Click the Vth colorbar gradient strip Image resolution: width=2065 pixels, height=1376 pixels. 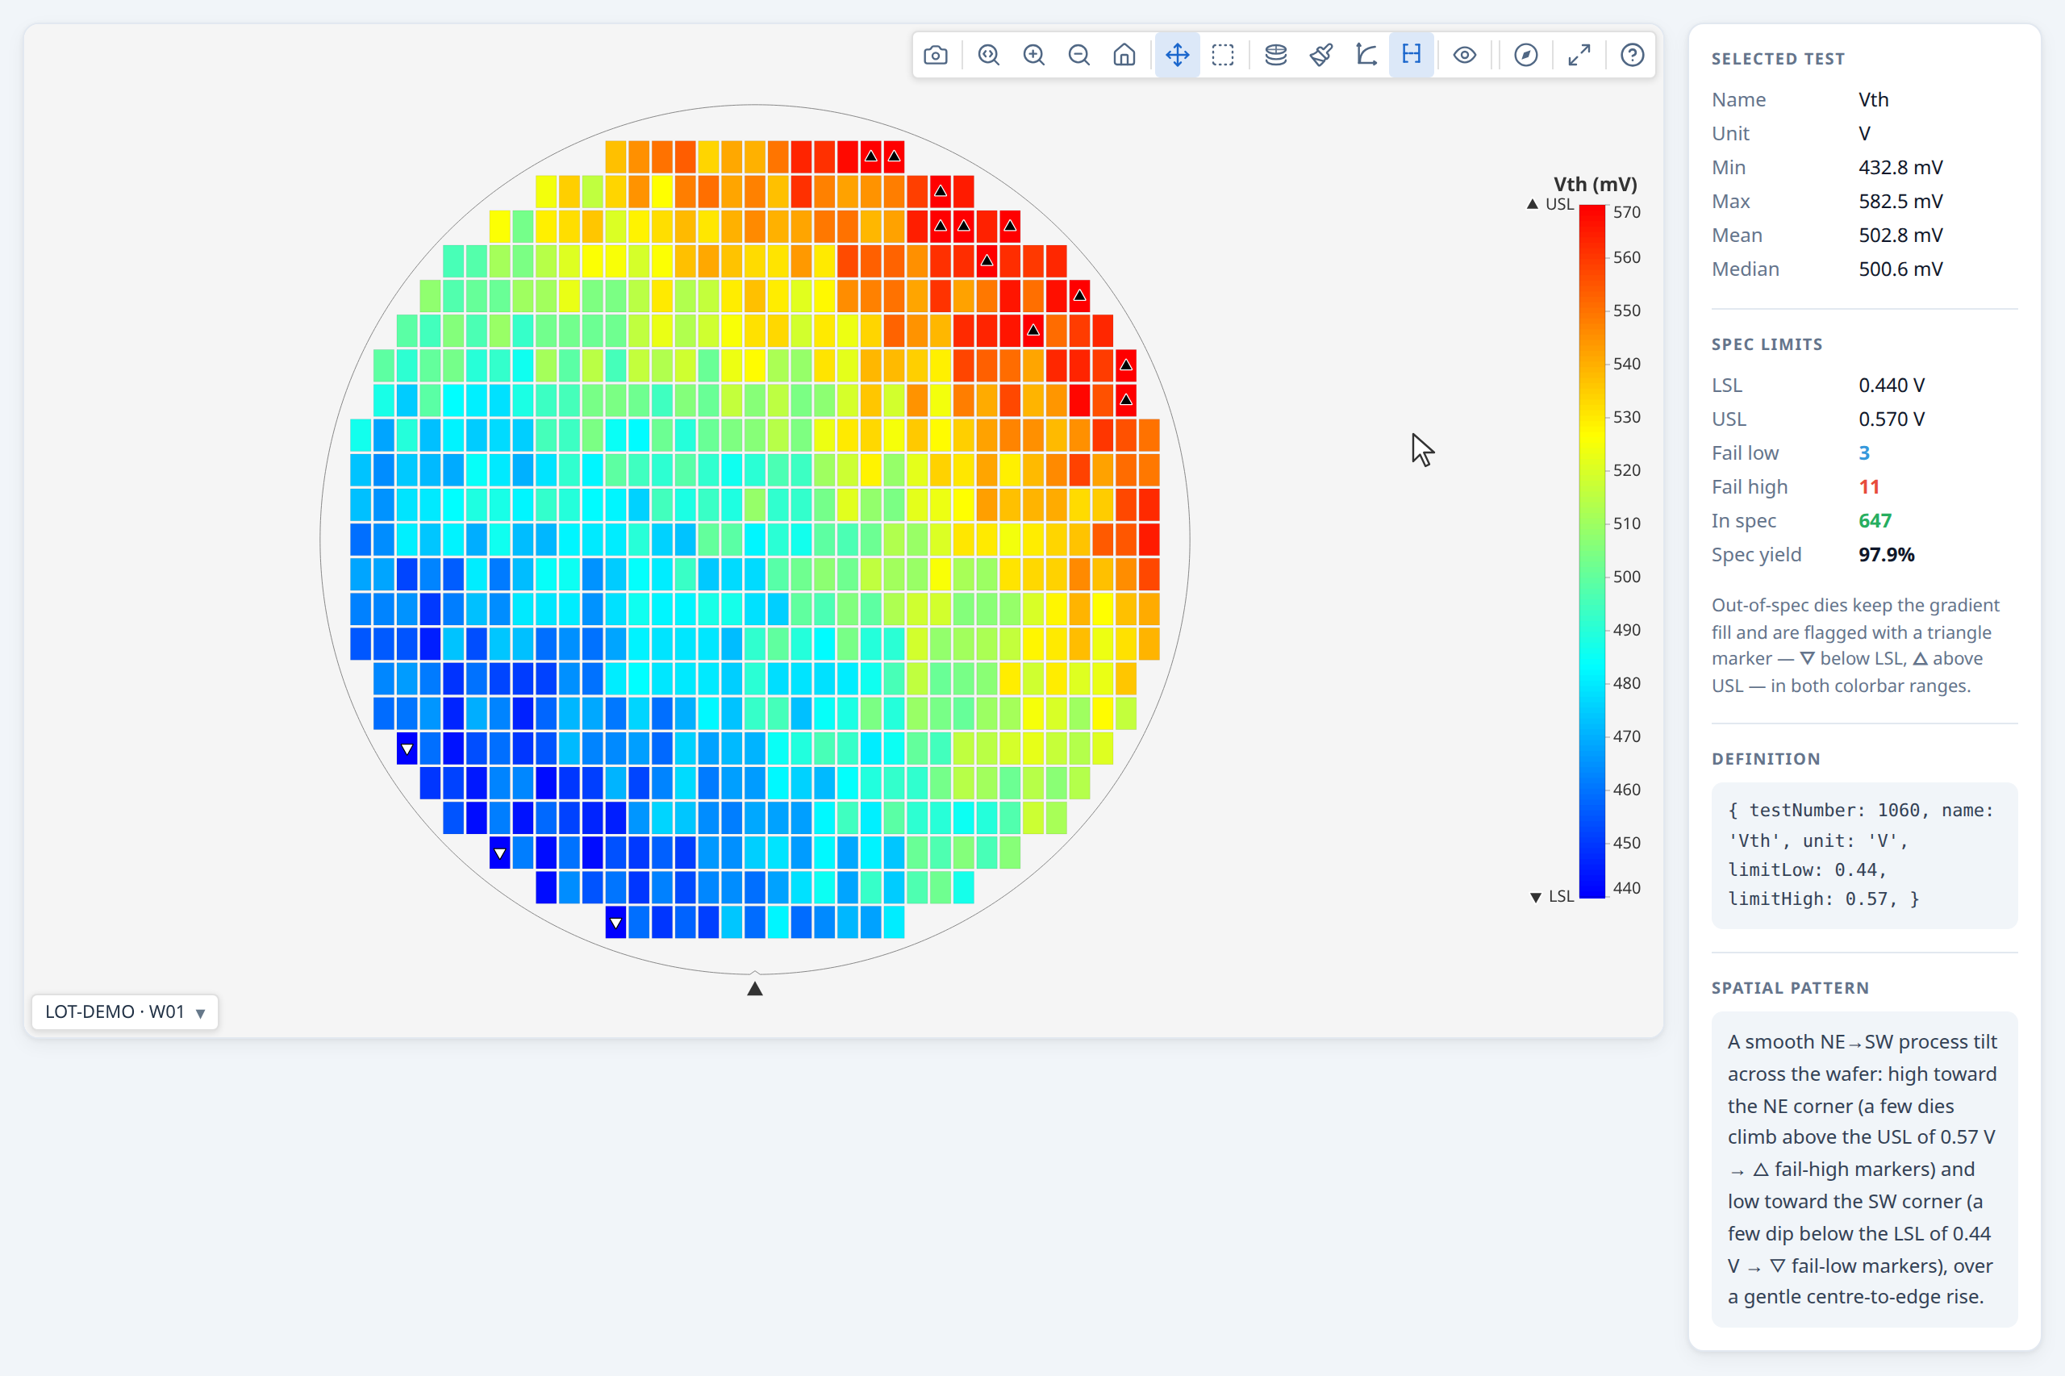coord(1592,552)
